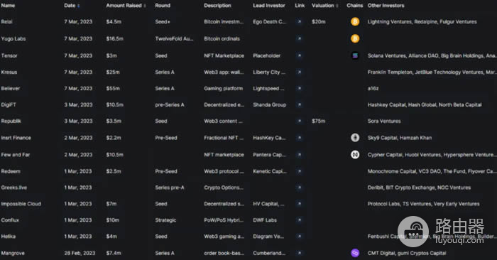Open the link icon in the DigiFT row

(299, 104)
